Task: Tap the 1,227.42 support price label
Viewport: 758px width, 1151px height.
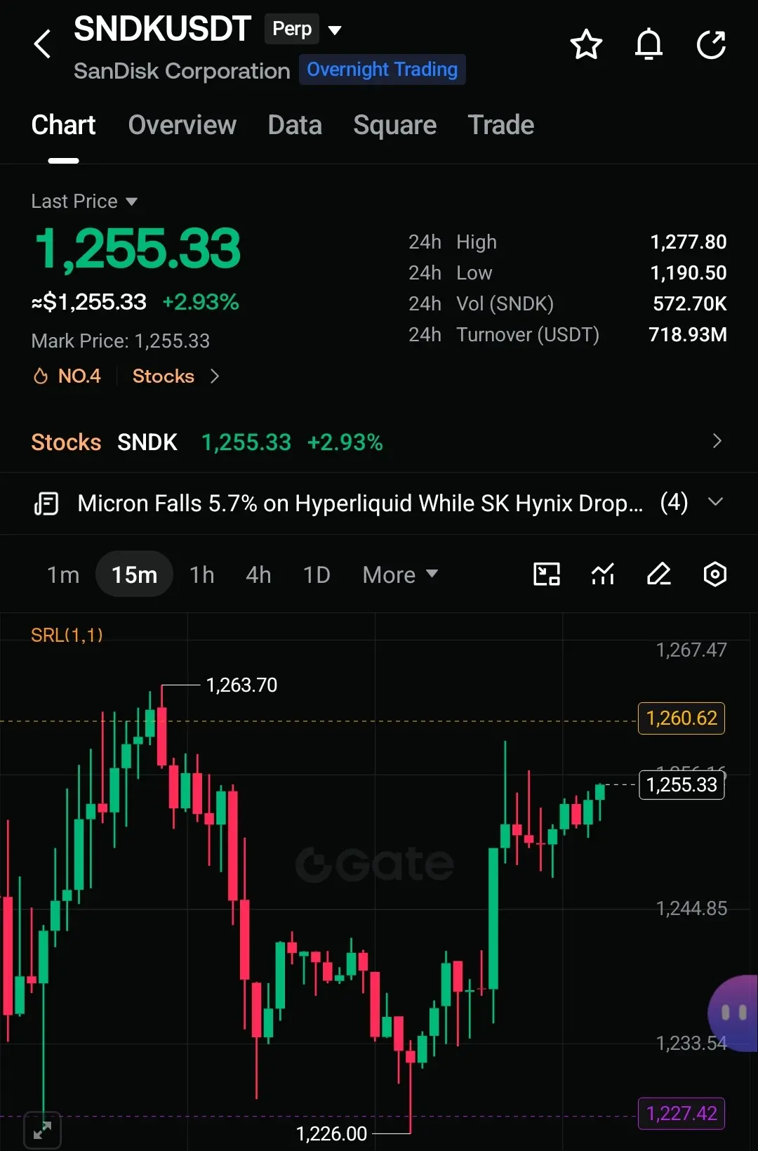Action: [x=681, y=1114]
